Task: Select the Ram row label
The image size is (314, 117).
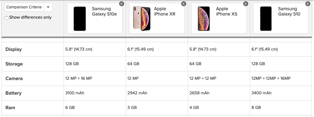Action: (10, 108)
